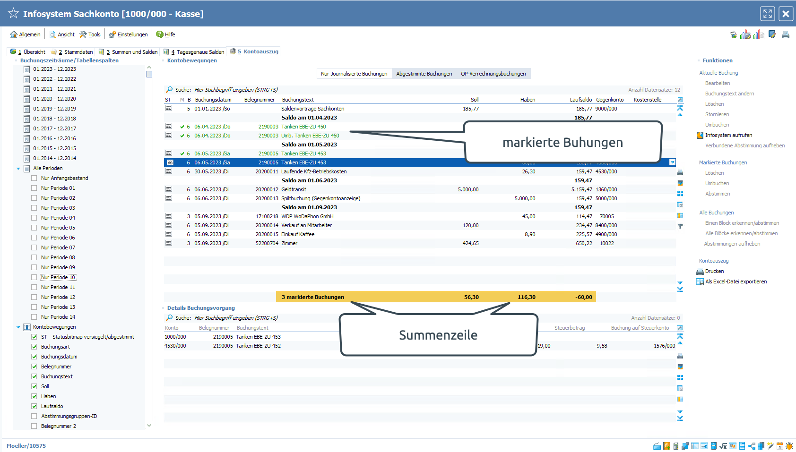Collapse the Alle Perioden tree node
The width and height of the screenshot is (796, 452).
(x=18, y=169)
